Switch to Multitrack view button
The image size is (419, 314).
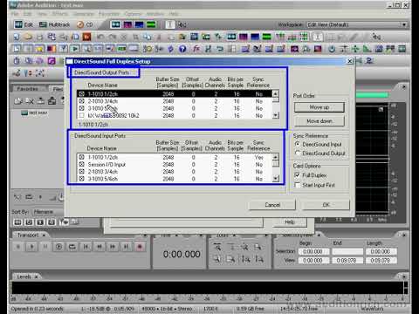click(55, 24)
